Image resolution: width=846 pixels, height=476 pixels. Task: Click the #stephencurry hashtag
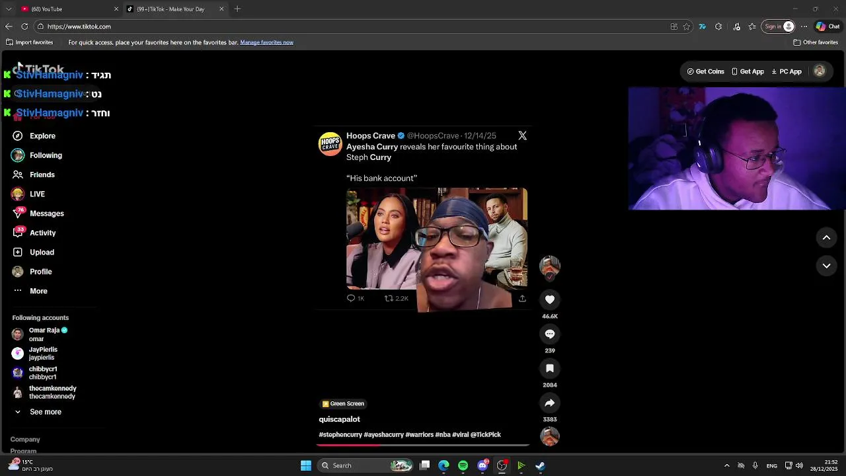click(340, 434)
